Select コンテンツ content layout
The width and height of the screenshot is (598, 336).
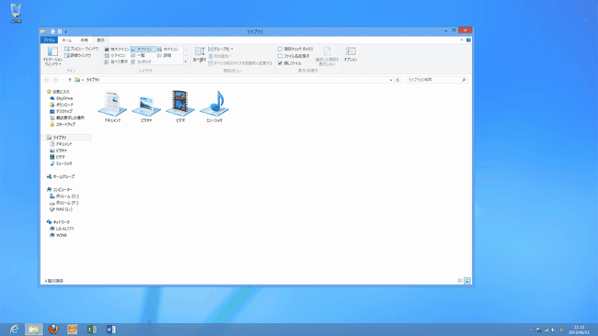[x=141, y=62]
